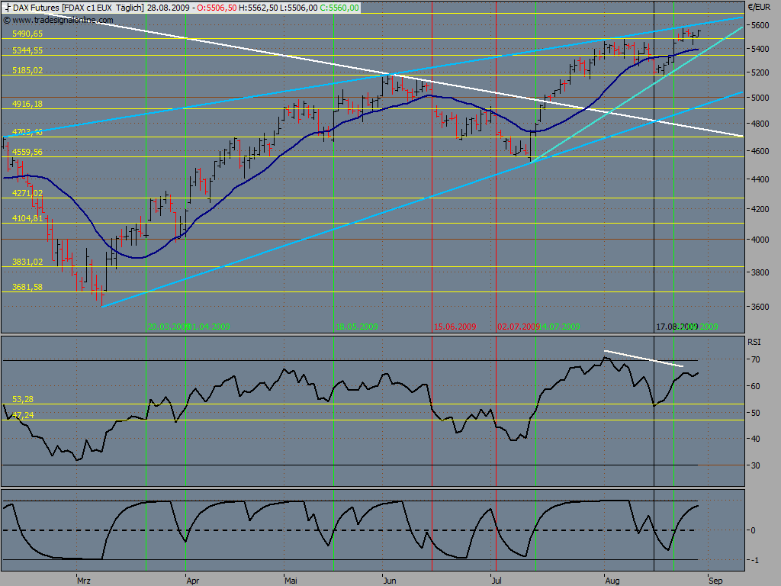
Task: Click the Apr month label on time axis
Action: point(193,581)
